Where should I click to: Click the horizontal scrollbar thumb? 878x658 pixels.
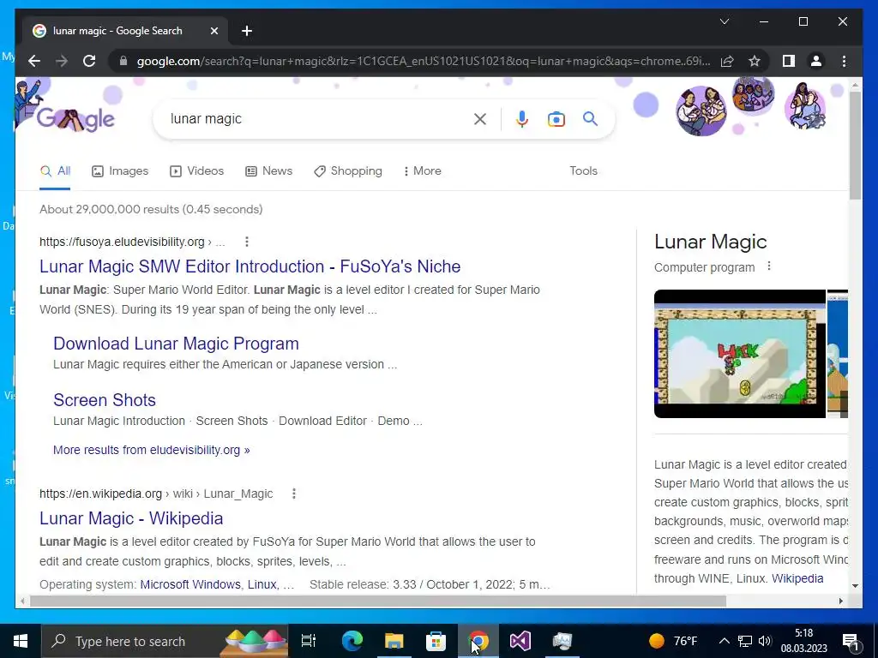point(378,601)
